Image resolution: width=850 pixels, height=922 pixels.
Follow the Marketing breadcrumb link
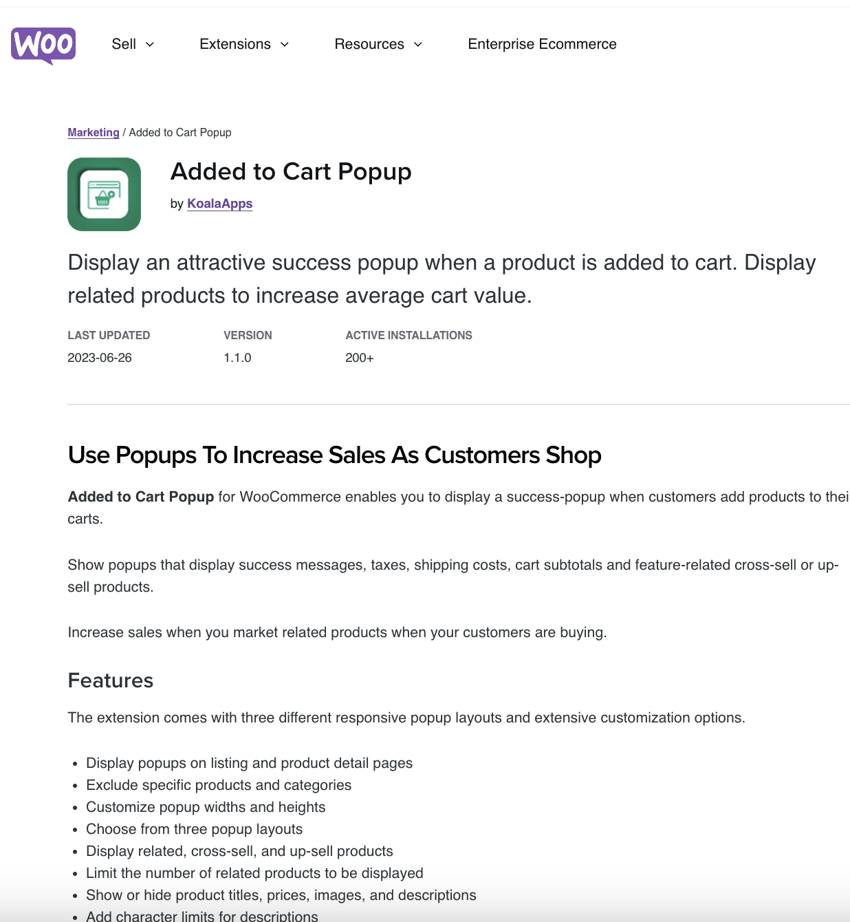click(x=93, y=132)
